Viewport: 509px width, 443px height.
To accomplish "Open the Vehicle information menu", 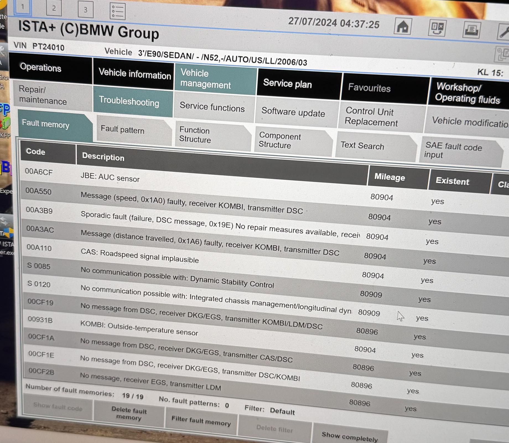I will coord(134,74).
